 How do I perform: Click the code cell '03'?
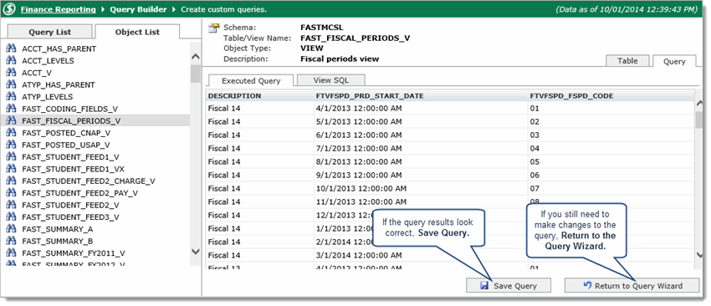click(x=611, y=135)
